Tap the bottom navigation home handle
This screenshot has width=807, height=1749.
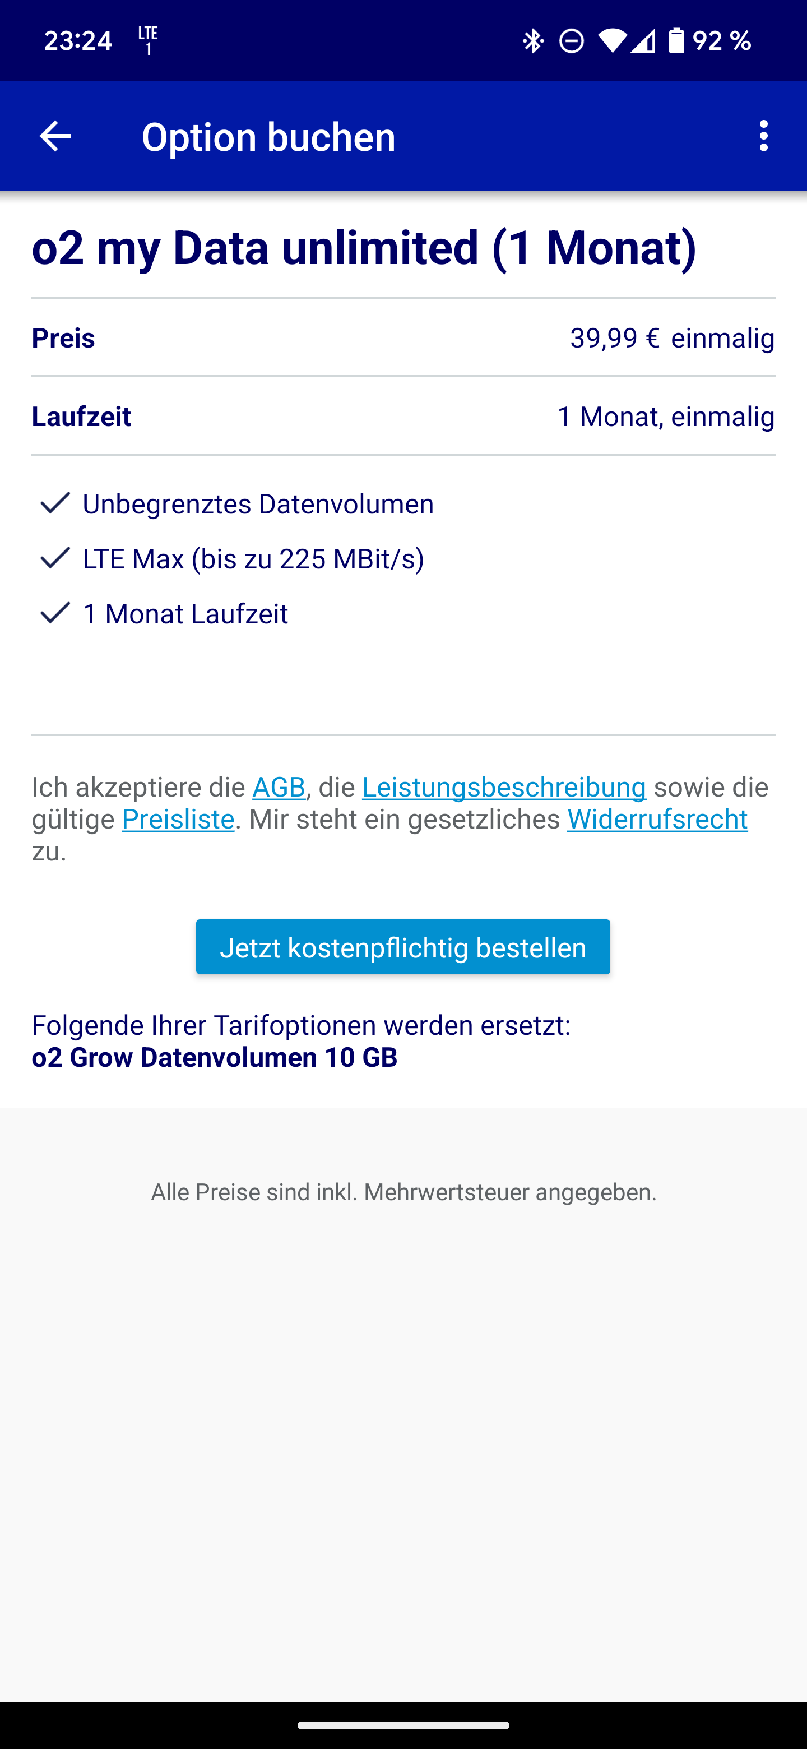403,1725
